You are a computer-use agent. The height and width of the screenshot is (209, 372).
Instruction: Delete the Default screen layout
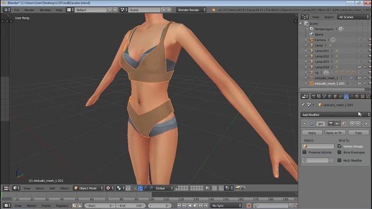pos(115,10)
